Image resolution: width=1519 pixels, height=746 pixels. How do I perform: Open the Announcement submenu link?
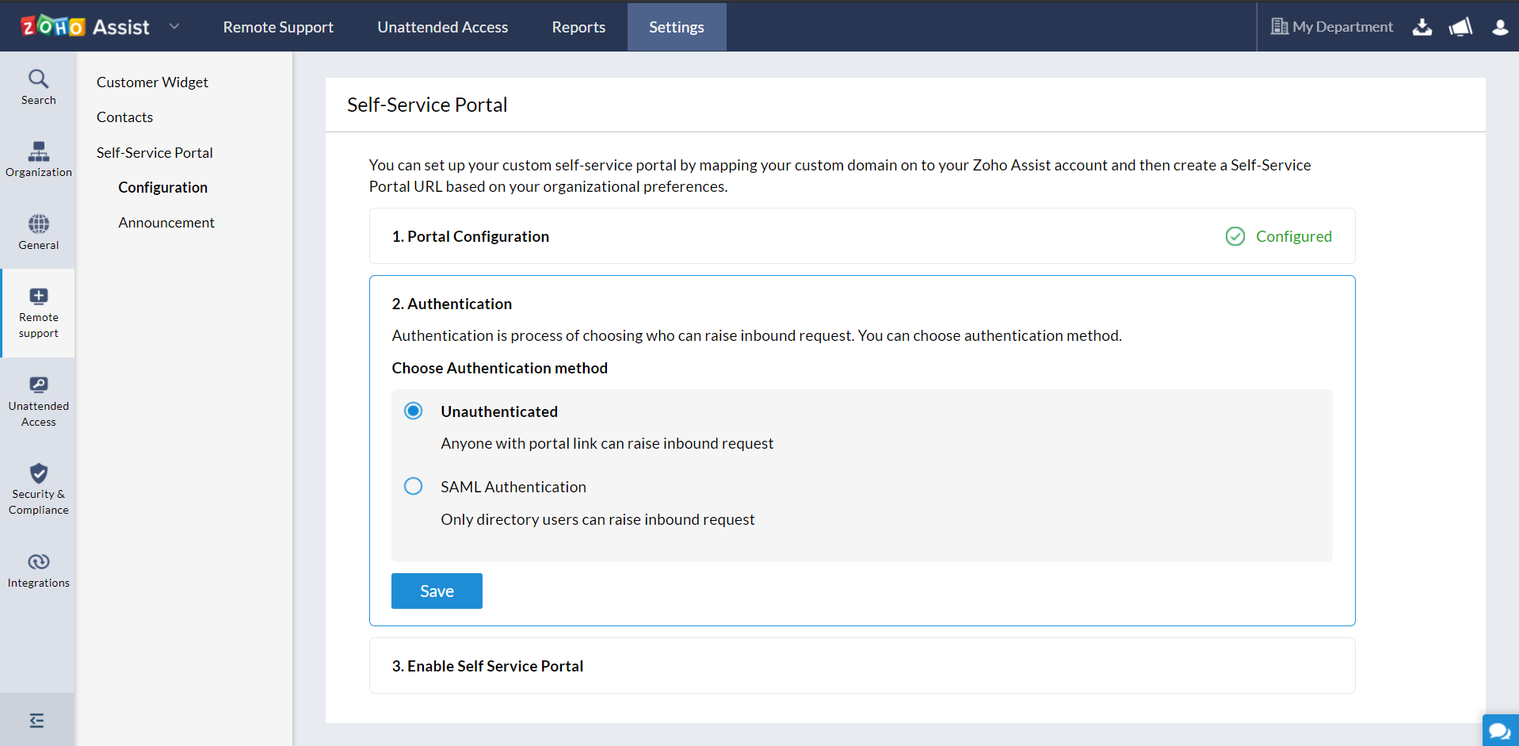(166, 223)
